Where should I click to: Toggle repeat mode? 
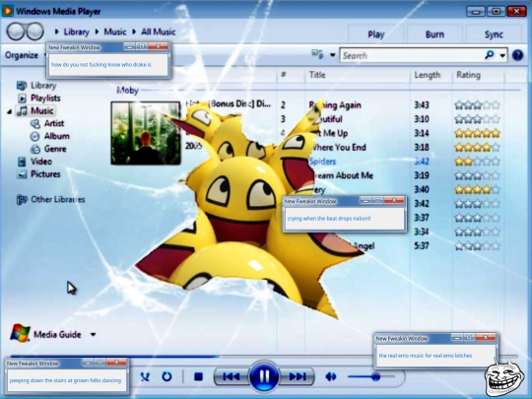click(x=166, y=376)
